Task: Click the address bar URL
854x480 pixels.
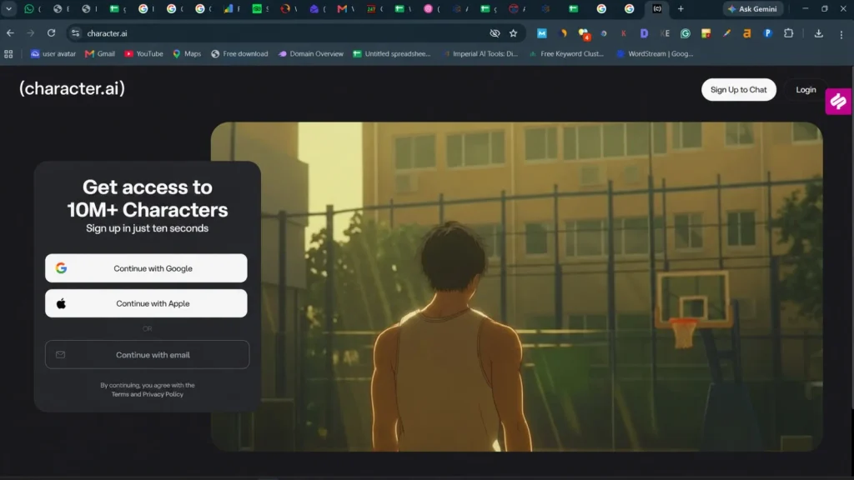Action: (x=108, y=33)
